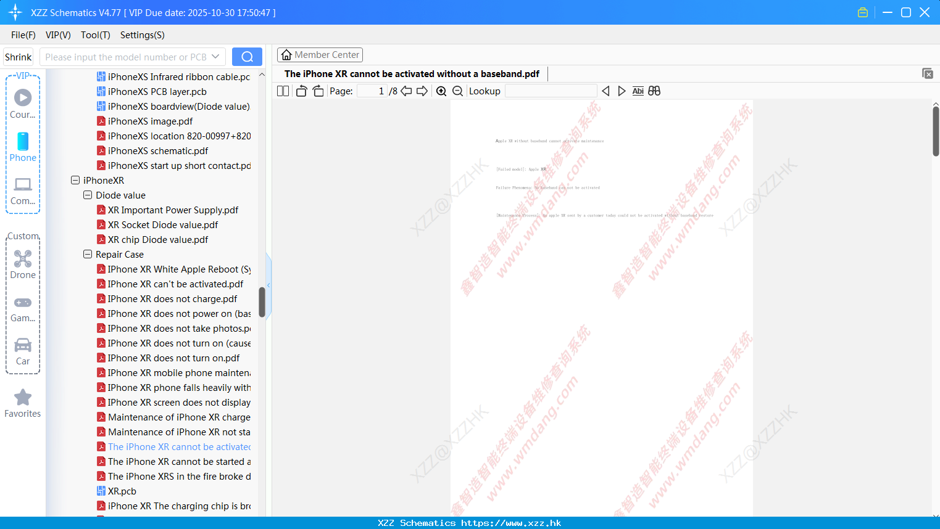Collapse the Diode value folder

[x=88, y=195]
